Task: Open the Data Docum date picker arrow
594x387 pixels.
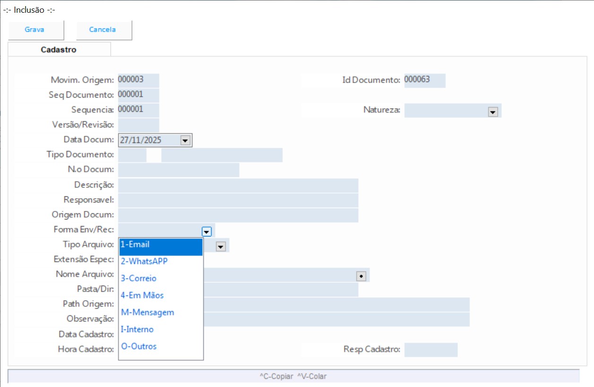Action: [x=185, y=140]
